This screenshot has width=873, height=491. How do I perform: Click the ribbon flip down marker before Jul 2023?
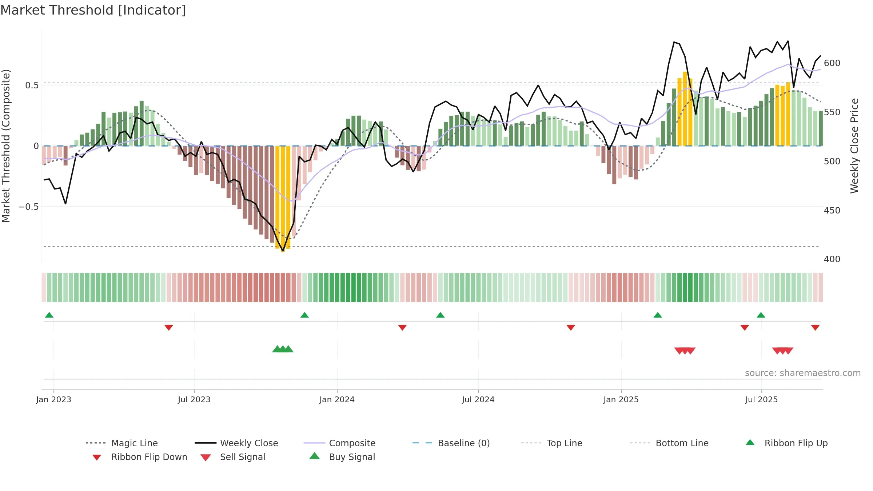click(x=169, y=328)
